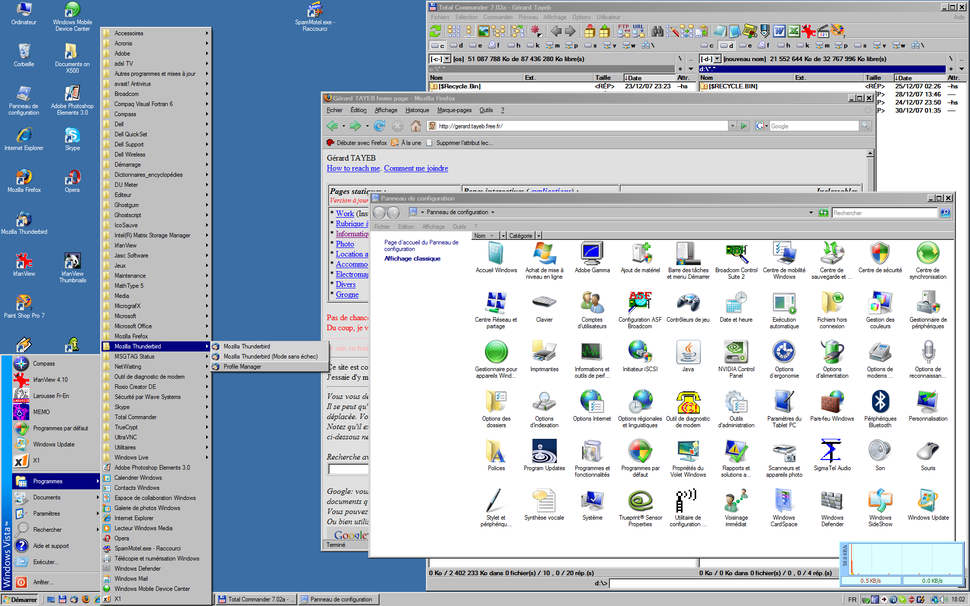Open Windows Defender control panel icon
The image size is (970, 606).
point(832,508)
